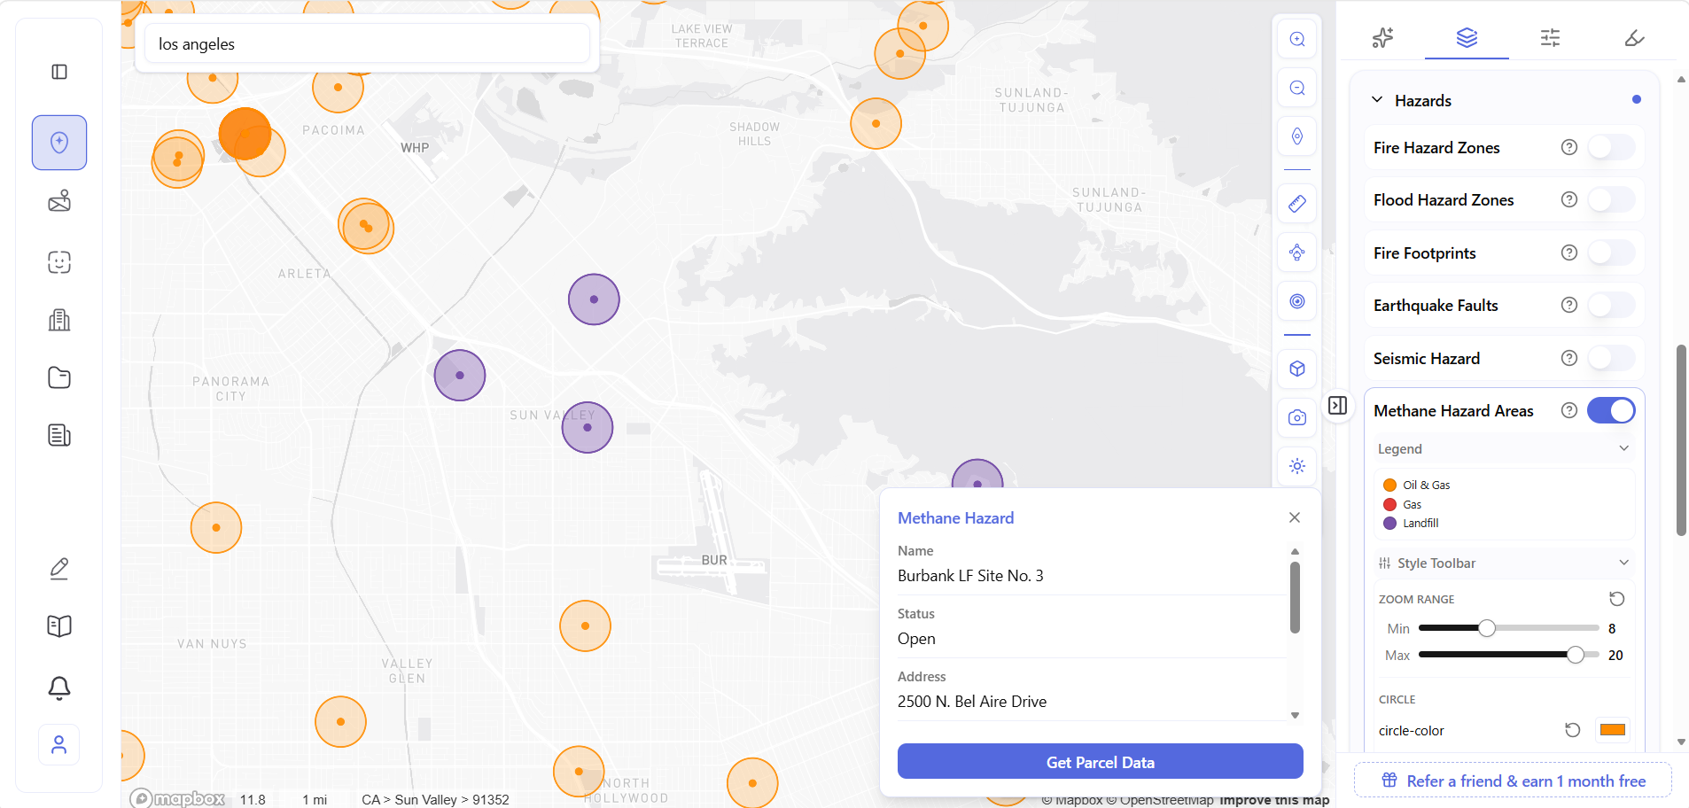Viewport: 1689px width, 808px height.
Task: Open Refer a friend offer link
Action: click(x=1514, y=781)
